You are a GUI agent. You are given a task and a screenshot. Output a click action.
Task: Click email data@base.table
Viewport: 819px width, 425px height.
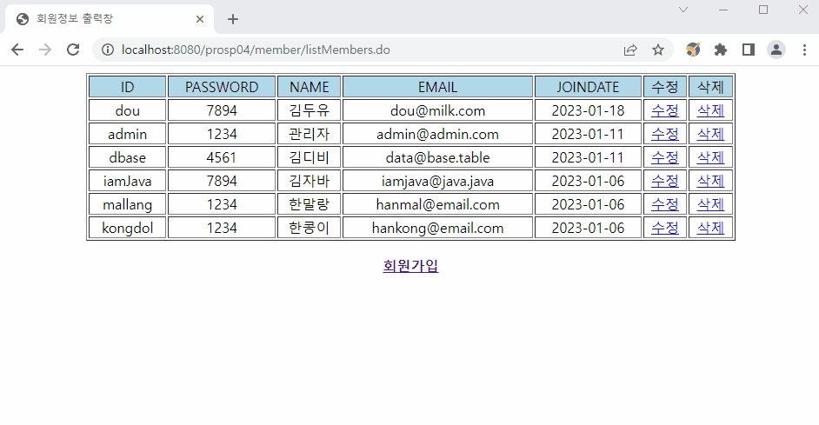[x=437, y=157]
